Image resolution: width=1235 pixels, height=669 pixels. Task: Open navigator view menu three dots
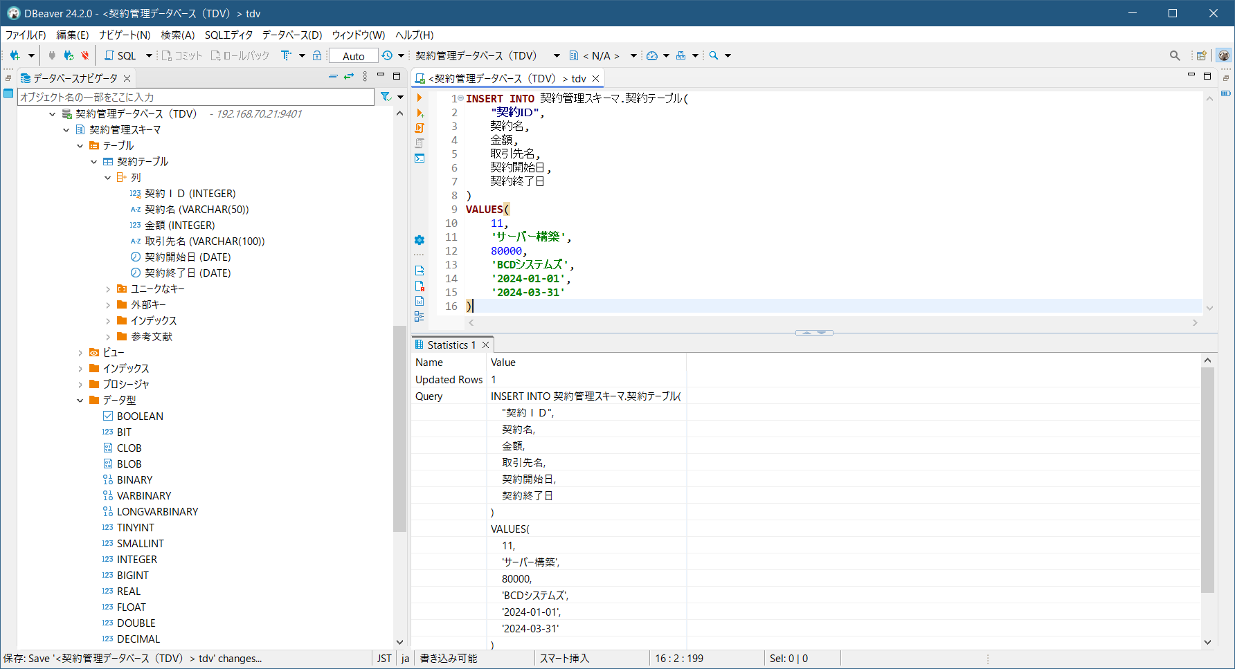coord(365,76)
